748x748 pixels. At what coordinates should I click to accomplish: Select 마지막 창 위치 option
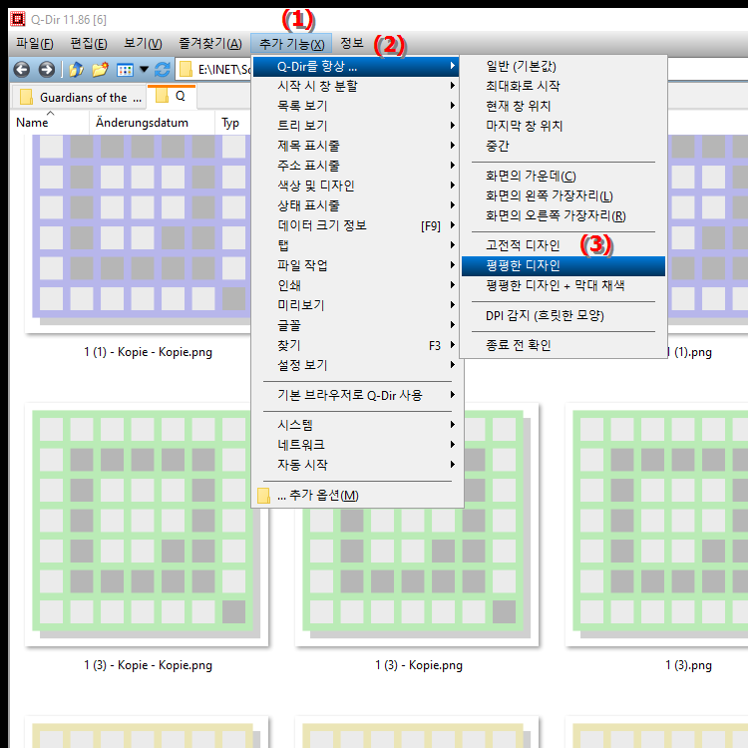[562, 126]
